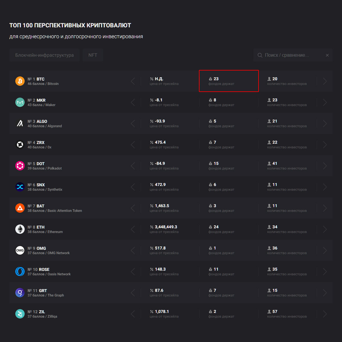Click the Maker MKR logo icon
The width and height of the screenshot is (342, 342).
point(20,102)
